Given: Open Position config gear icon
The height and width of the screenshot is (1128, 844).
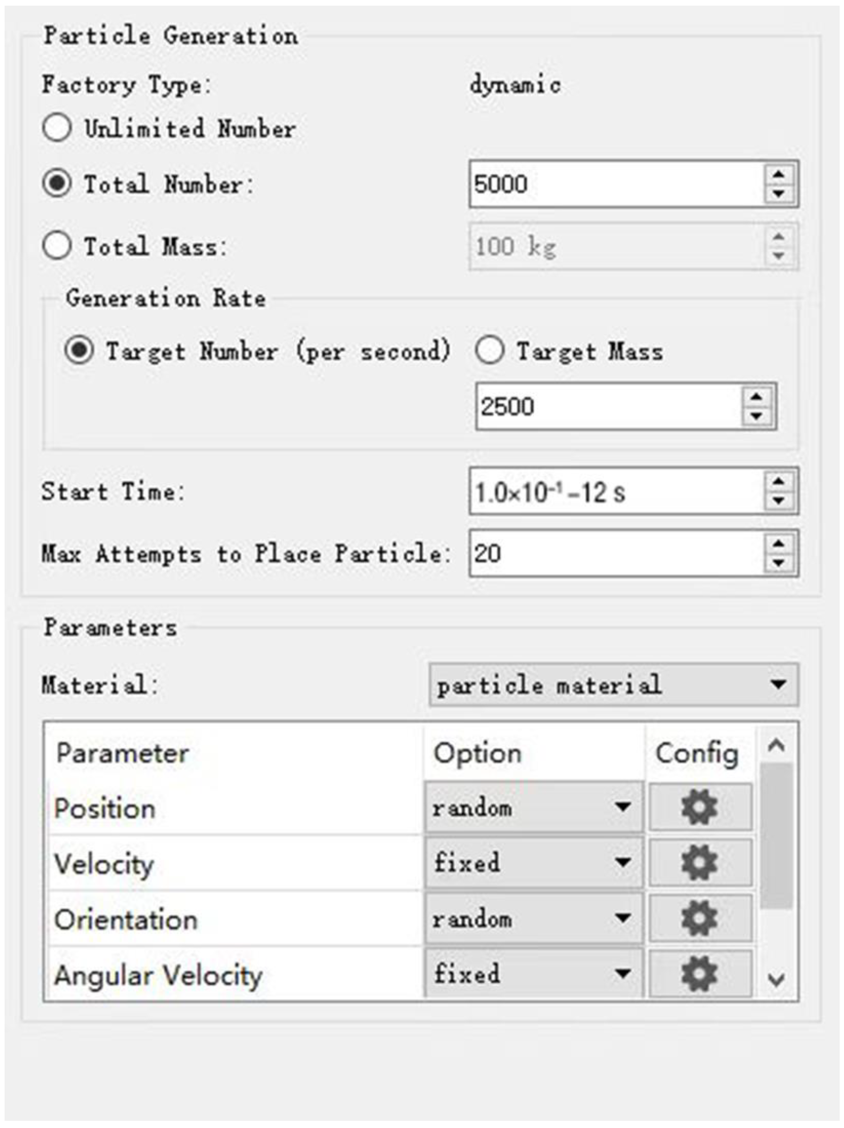Looking at the screenshot, I should point(700,807).
